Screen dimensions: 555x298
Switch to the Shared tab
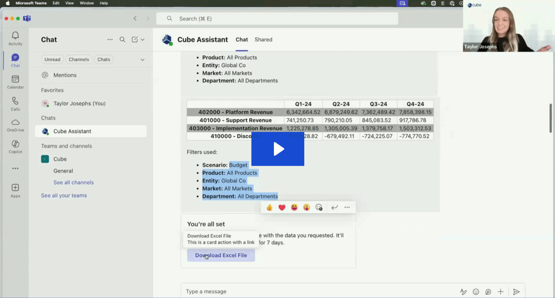pyautogui.click(x=263, y=39)
